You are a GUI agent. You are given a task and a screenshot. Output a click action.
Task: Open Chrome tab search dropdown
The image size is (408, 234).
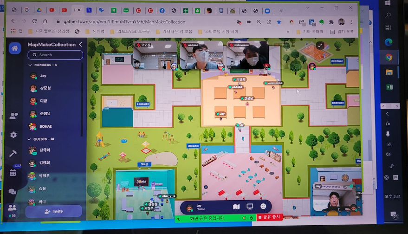pos(308,8)
